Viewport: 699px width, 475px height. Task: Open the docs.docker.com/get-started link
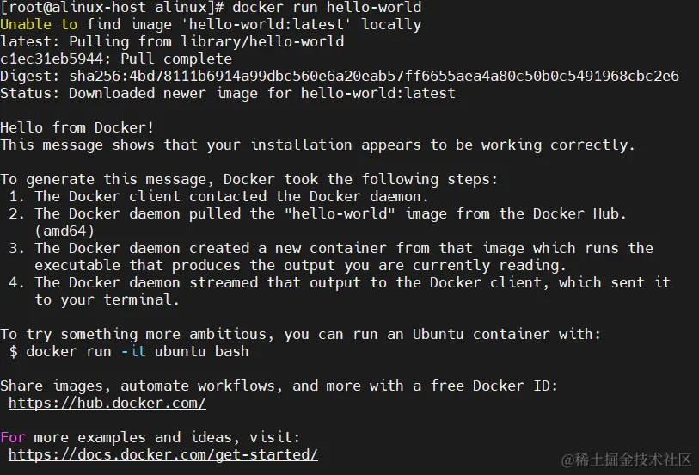pyautogui.click(x=163, y=454)
